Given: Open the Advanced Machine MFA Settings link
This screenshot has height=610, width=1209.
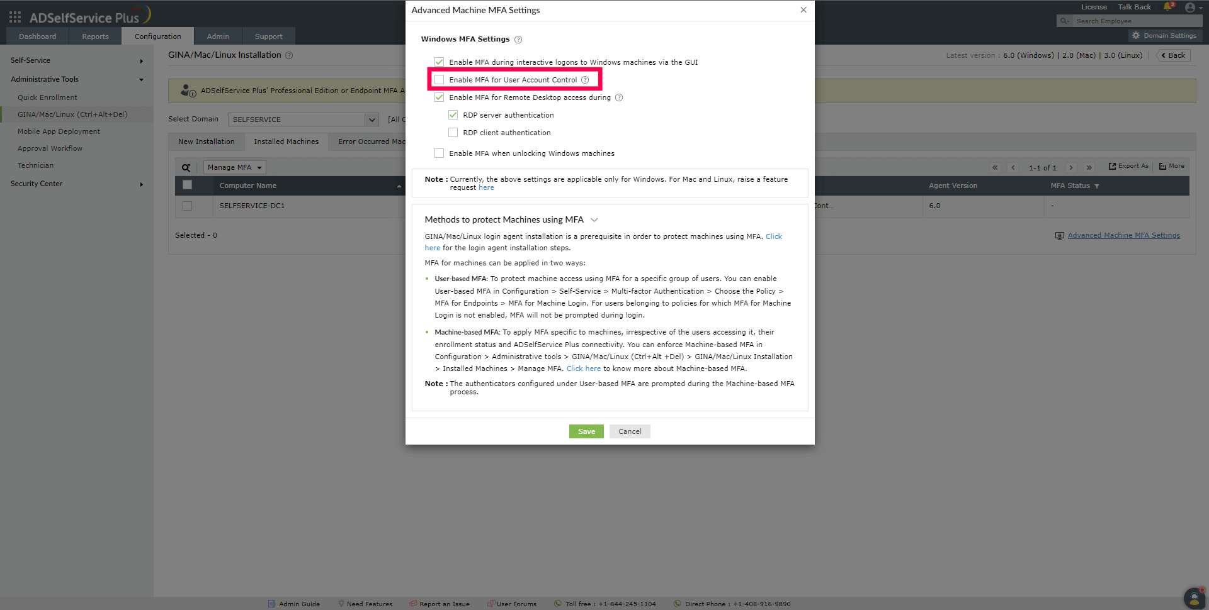Looking at the screenshot, I should tap(1124, 236).
